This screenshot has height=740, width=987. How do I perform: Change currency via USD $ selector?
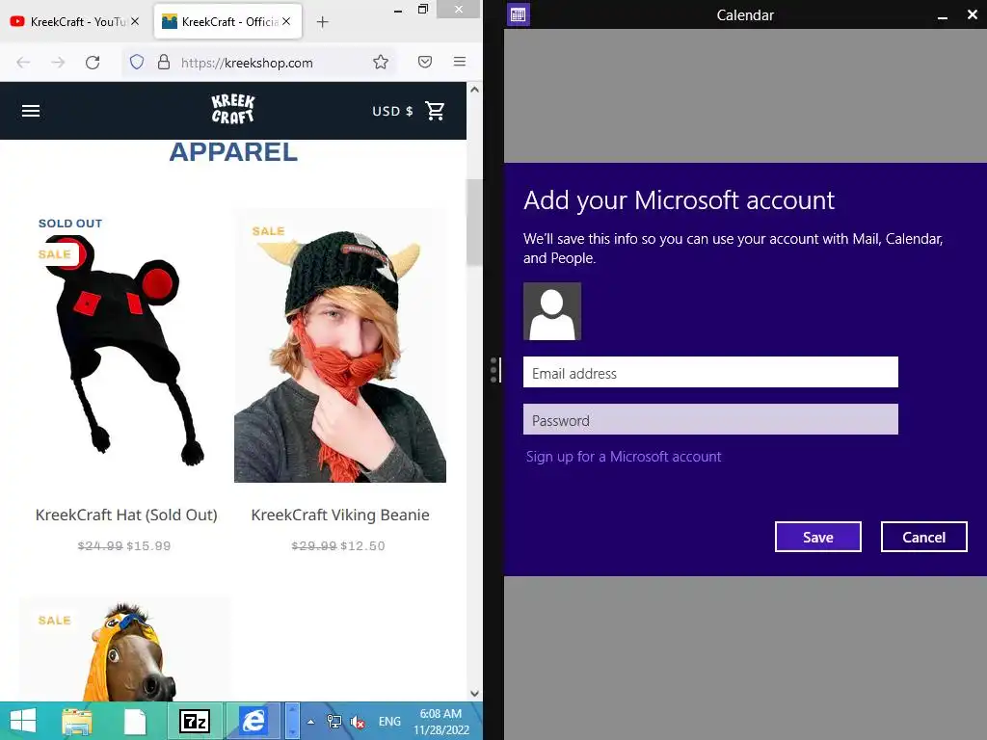pyautogui.click(x=392, y=112)
